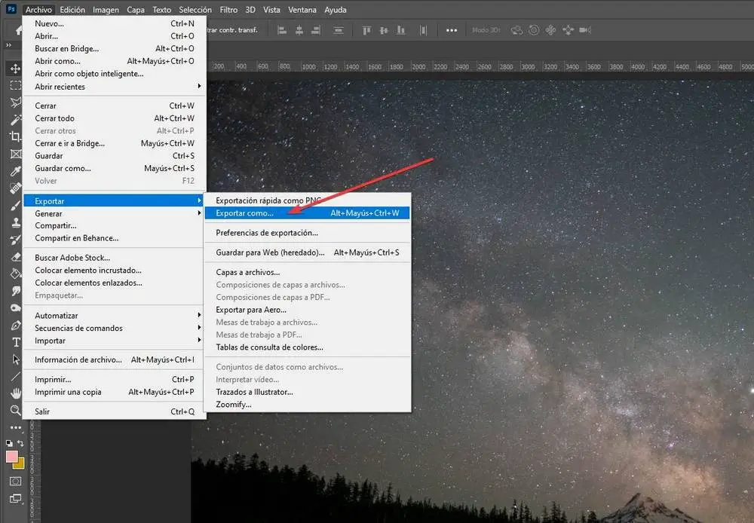Image resolution: width=754 pixels, height=523 pixels.
Task: Select the Brush tool
Action: (x=15, y=205)
